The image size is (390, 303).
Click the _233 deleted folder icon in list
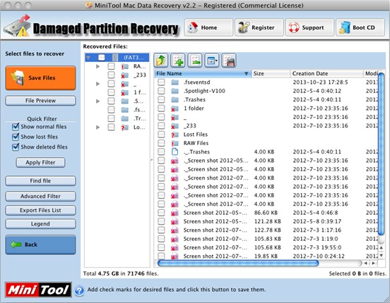coord(175,126)
